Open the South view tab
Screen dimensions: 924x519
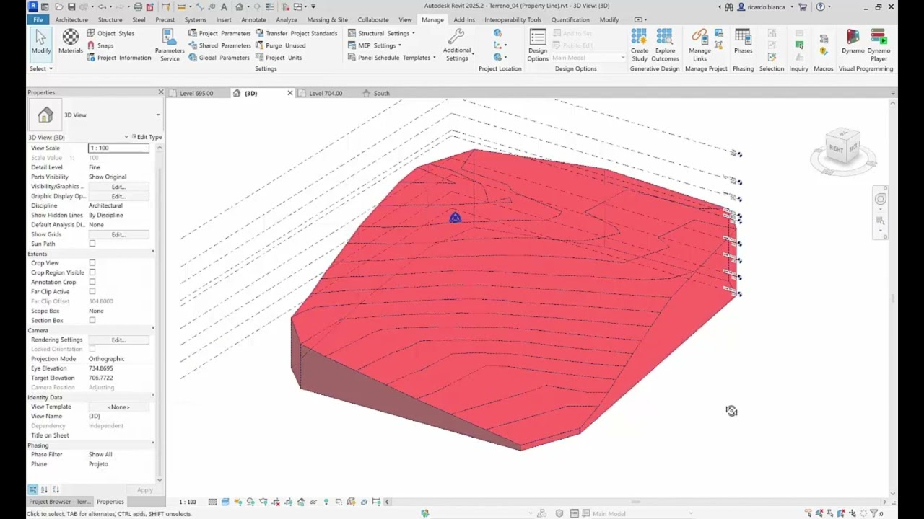[380, 93]
